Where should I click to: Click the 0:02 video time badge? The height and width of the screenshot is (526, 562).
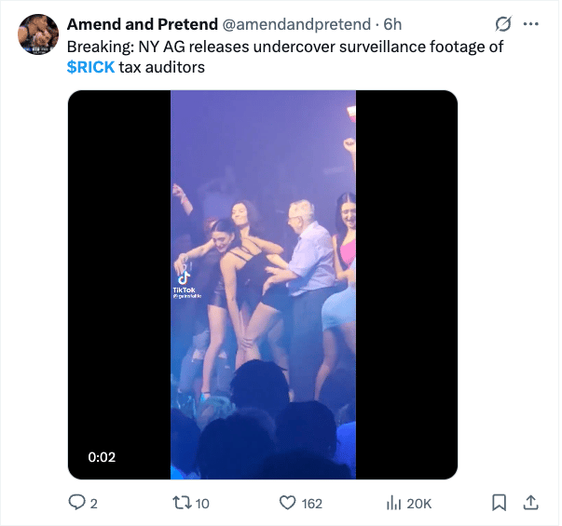point(102,457)
